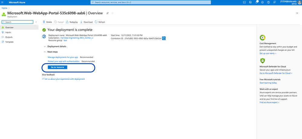Click the Cost Management icon
The width and height of the screenshot is (302, 139).
click(x=262, y=37)
